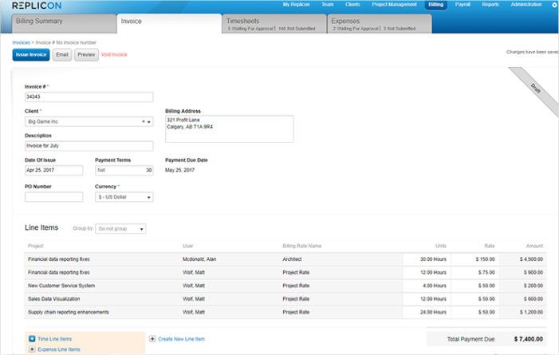The width and height of the screenshot is (559, 355).
Task: Select the Sales Data Visualization row
Action: click(x=285, y=299)
